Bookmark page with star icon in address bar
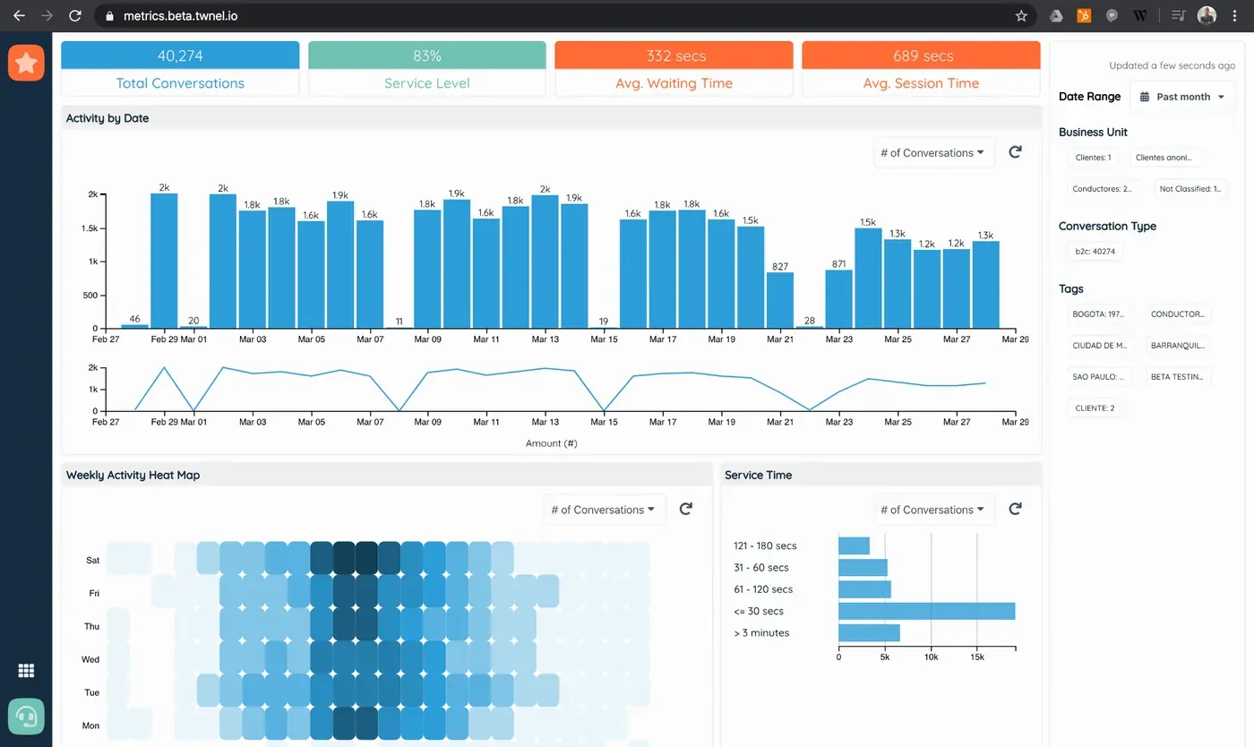 (x=1021, y=15)
